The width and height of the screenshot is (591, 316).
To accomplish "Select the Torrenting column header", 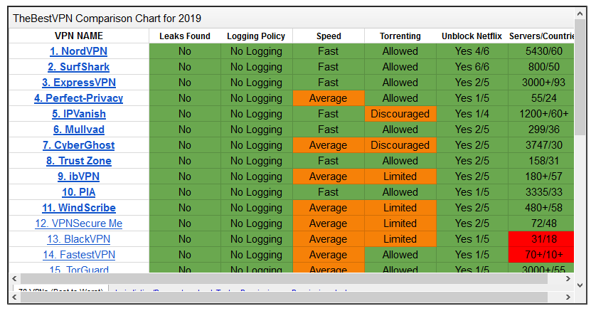I will click(400, 36).
